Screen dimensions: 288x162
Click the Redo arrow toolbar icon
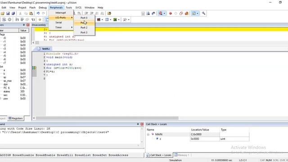[x=44, y=13]
